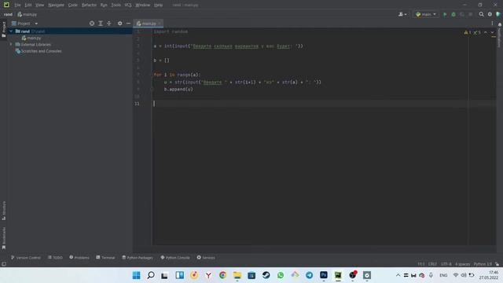This screenshot has height=283, width=503.
Task: Open Windows Start menu
Action: coord(136,275)
